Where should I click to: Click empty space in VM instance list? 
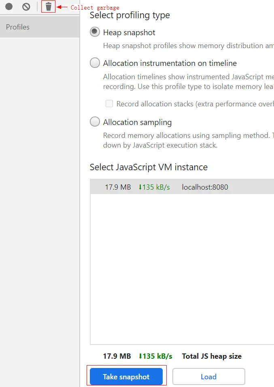coord(182,267)
